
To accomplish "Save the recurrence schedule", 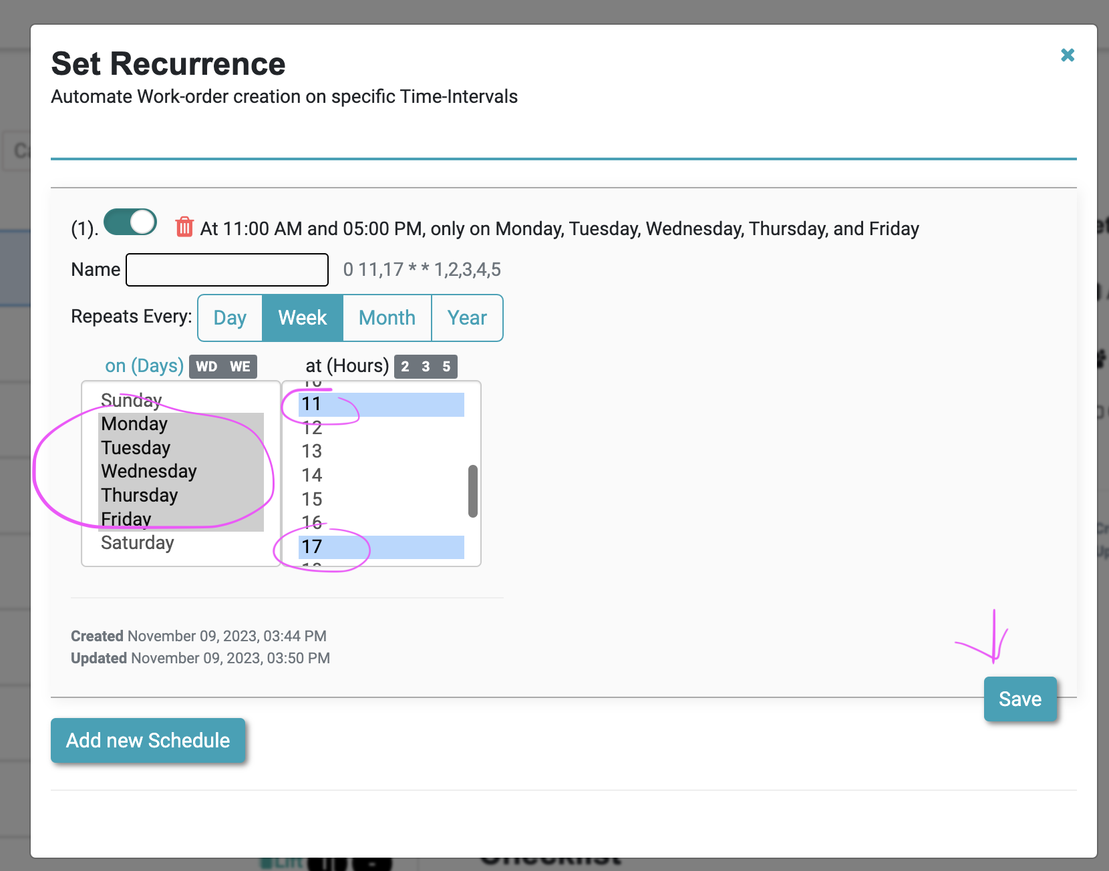I will point(1019,699).
